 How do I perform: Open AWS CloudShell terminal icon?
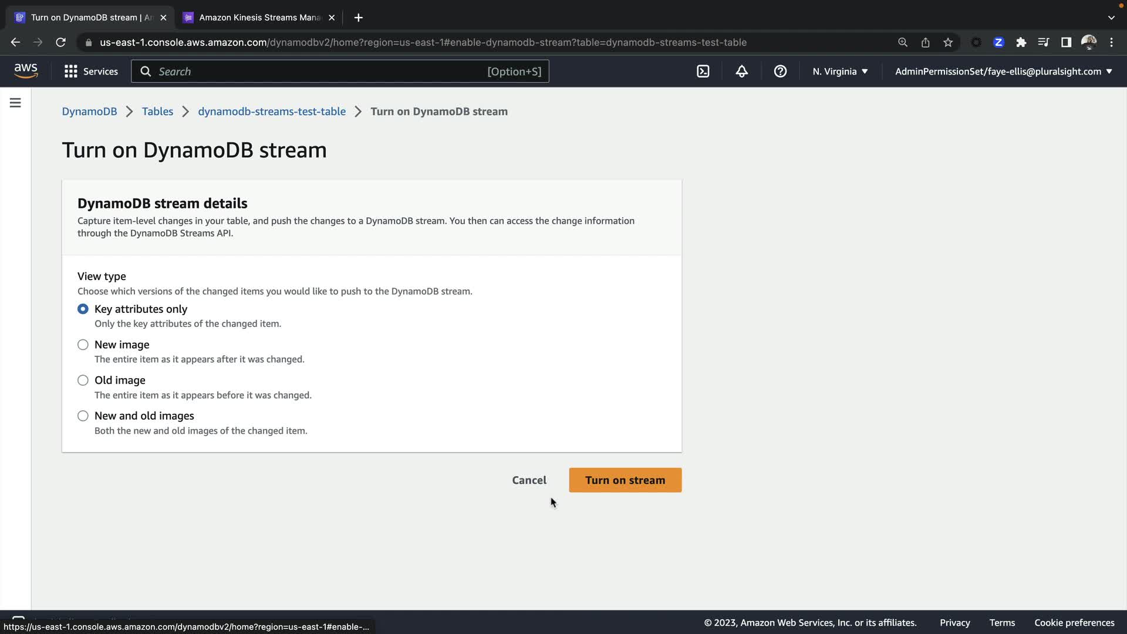pos(703,72)
